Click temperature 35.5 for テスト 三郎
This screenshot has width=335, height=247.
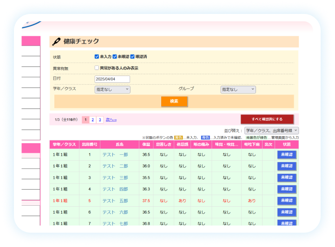click(146, 178)
